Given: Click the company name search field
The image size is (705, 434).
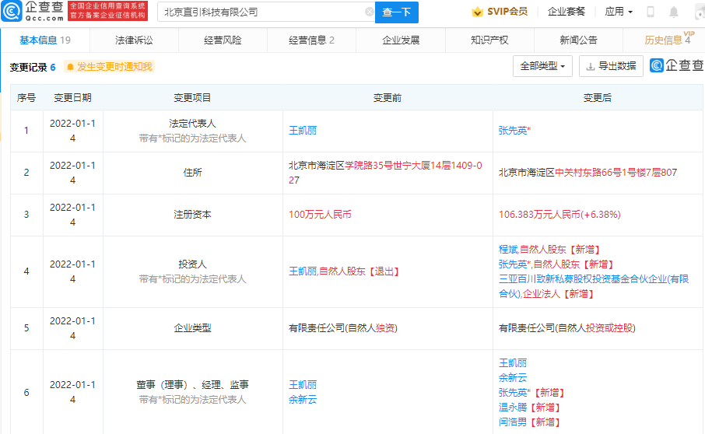Looking at the screenshot, I should click(x=261, y=12).
